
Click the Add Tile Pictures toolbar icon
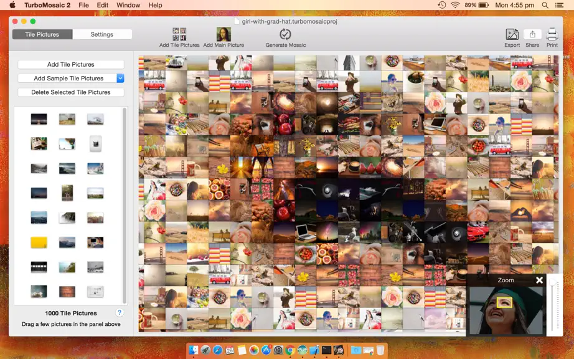click(x=179, y=34)
